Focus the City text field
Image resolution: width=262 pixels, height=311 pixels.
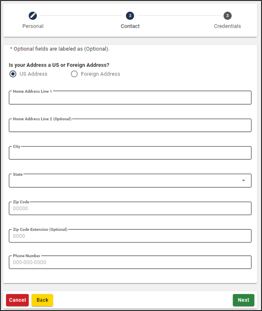pos(130,153)
